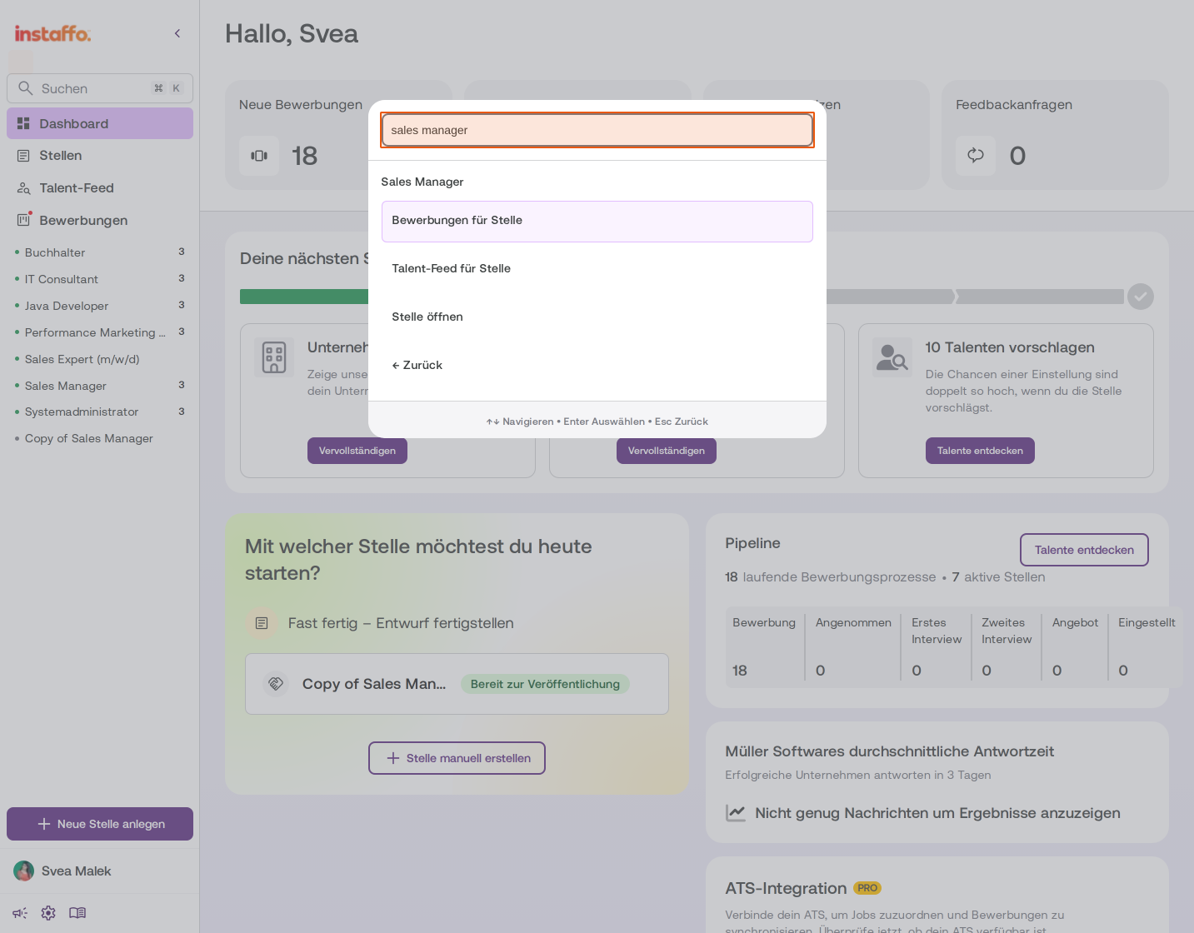Click Stelle manuell erstellen button
1194x933 pixels.
(457, 758)
